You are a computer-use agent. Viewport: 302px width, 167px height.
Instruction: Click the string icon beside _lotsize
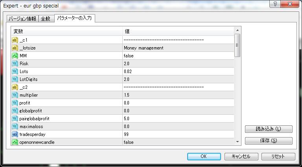tap(15, 48)
